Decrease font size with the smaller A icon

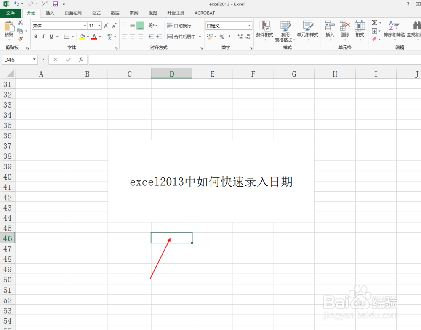point(115,26)
